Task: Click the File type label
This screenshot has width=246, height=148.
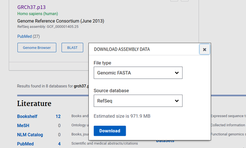Action: click(103, 63)
